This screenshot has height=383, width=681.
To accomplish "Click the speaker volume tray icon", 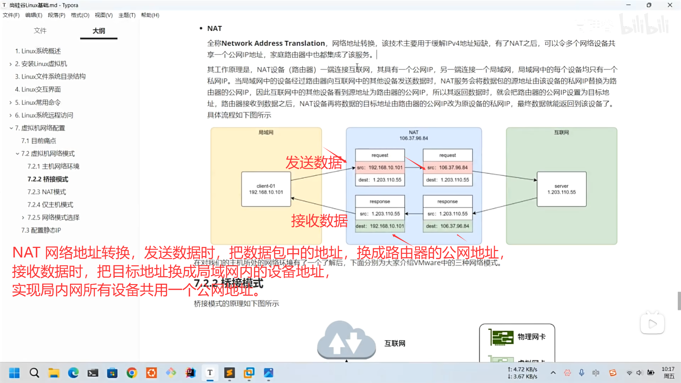I will (640, 373).
